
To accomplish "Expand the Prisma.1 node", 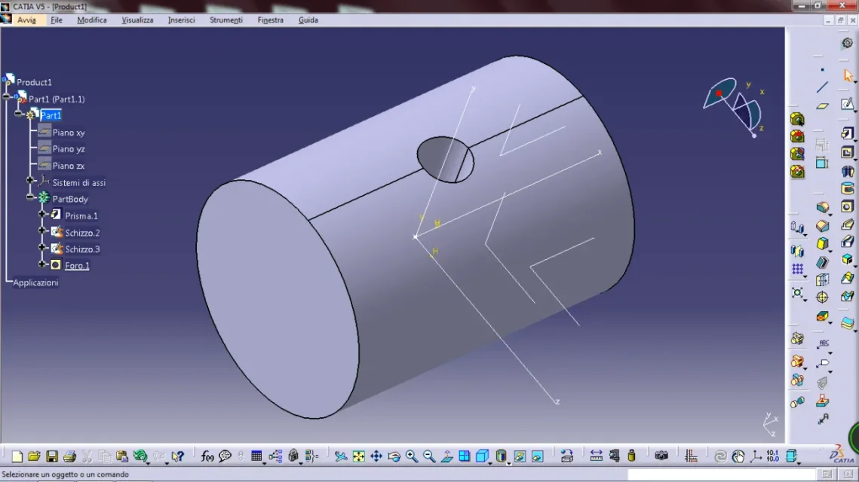I will pos(42,214).
